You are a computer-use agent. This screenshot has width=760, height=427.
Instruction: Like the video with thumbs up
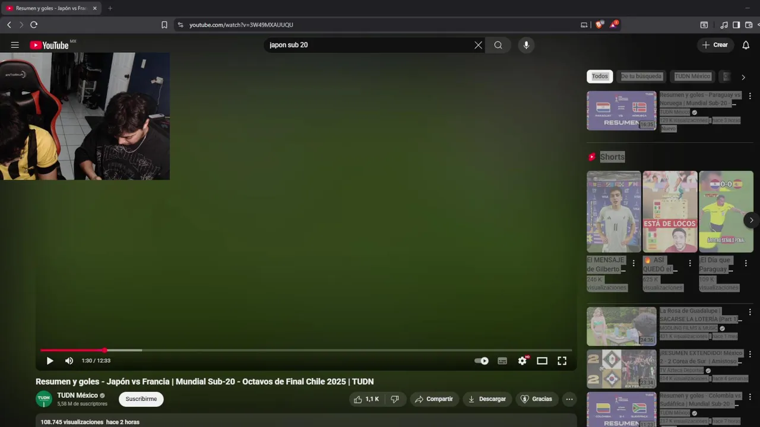point(366,399)
